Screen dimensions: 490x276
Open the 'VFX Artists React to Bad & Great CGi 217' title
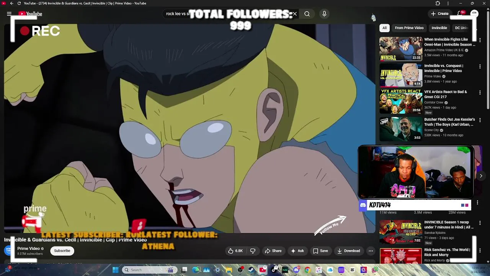pyautogui.click(x=446, y=94)
